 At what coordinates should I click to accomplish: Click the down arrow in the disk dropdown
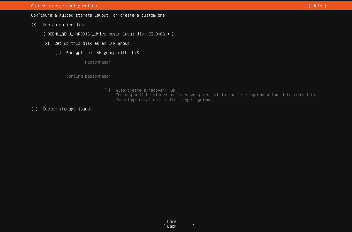click(168, 34)
